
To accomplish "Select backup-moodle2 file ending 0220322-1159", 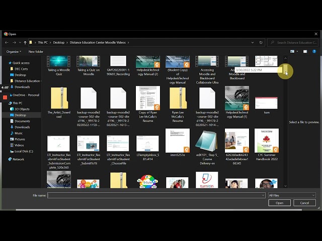I will (89, 106).
